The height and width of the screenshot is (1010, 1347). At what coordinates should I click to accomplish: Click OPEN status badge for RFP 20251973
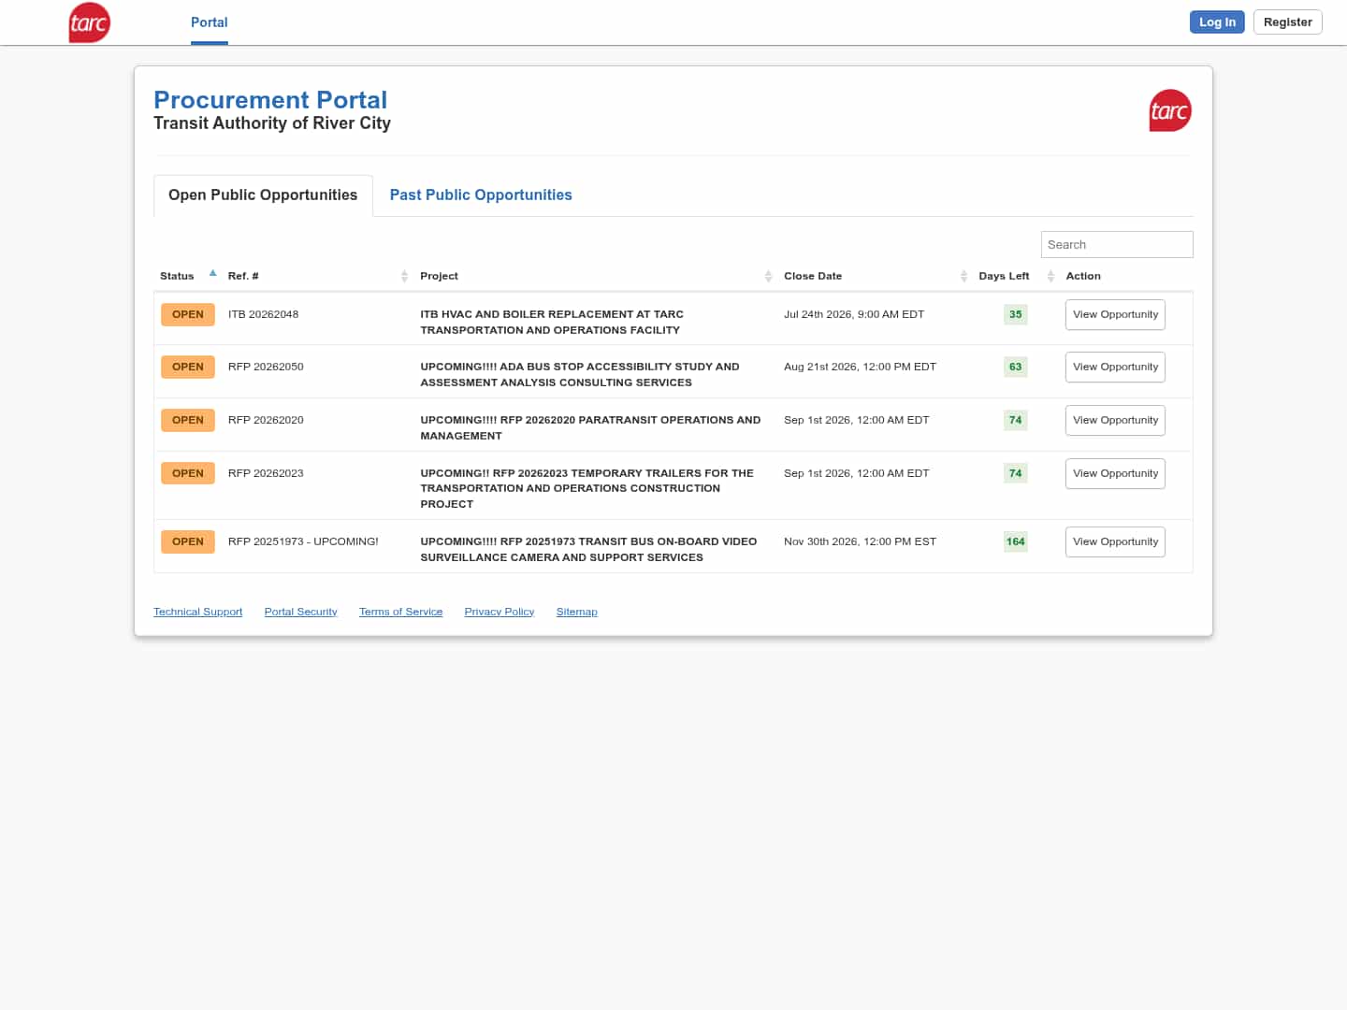[188, 542]
